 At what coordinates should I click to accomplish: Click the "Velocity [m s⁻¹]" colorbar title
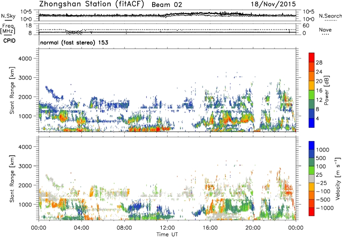click(338, 178)
